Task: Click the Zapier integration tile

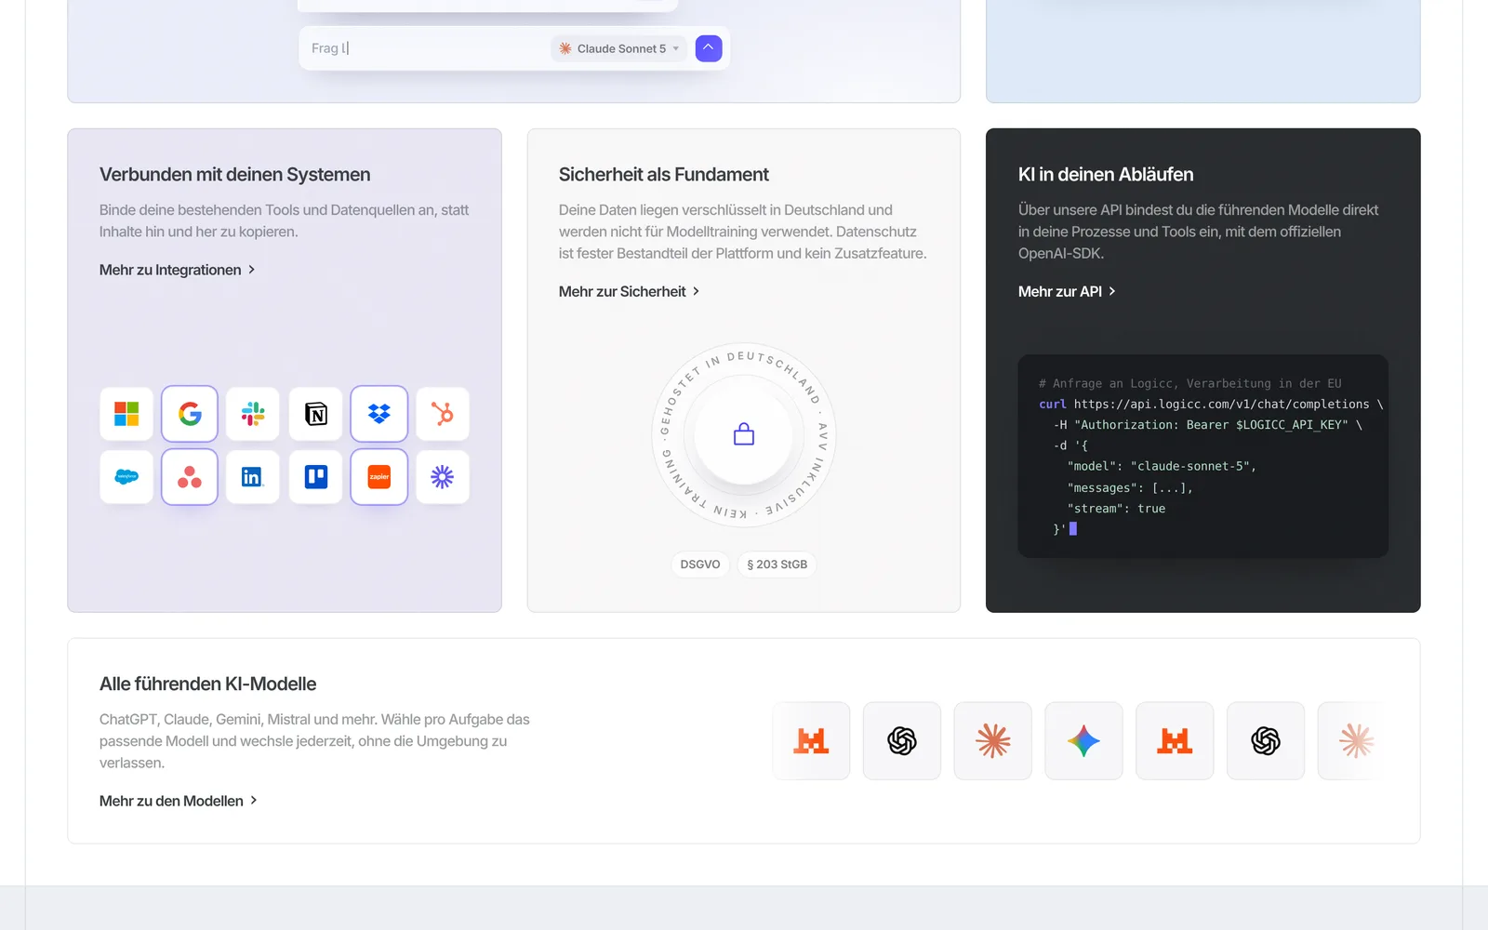Action: (379, 477)
